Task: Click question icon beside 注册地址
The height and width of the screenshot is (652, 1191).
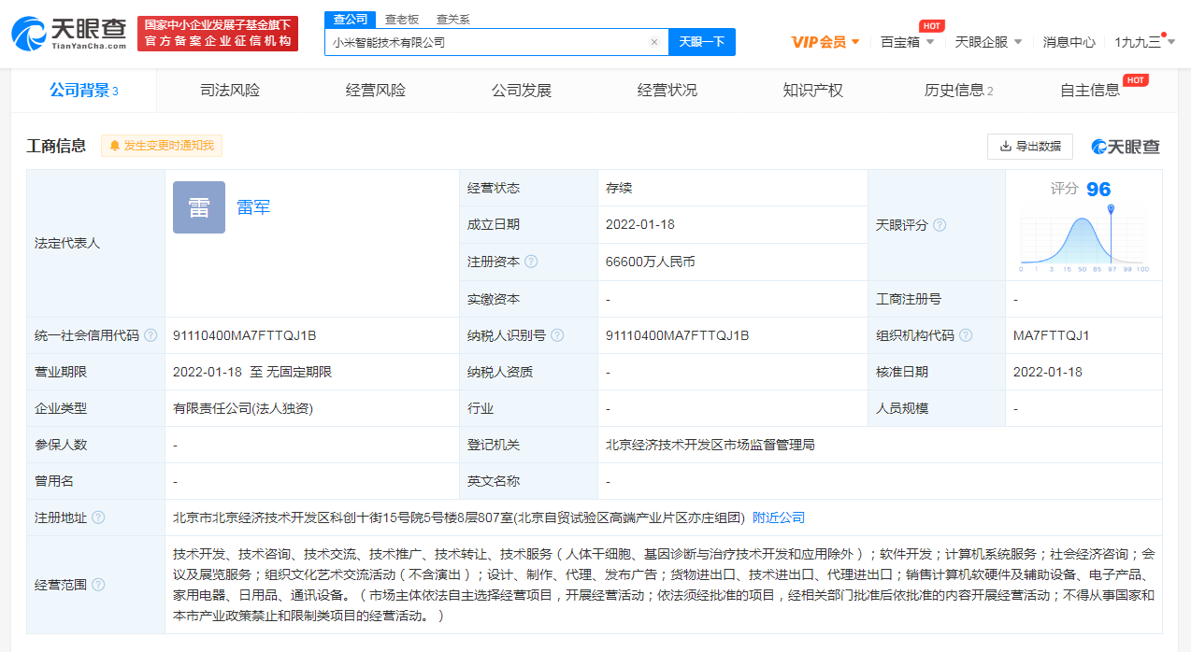Action: [x=98, y=517]
